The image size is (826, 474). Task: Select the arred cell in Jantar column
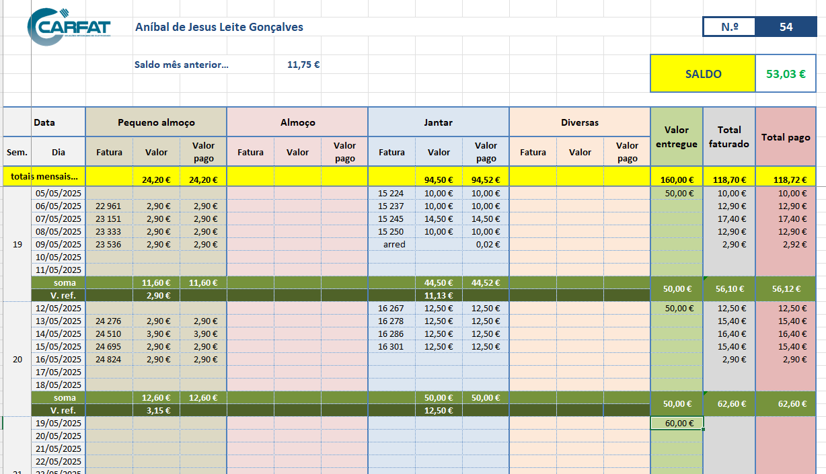(x=393, y=244)
